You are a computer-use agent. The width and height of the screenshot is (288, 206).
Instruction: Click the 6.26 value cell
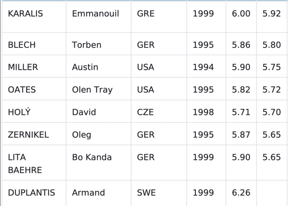[x=241, y=193]
